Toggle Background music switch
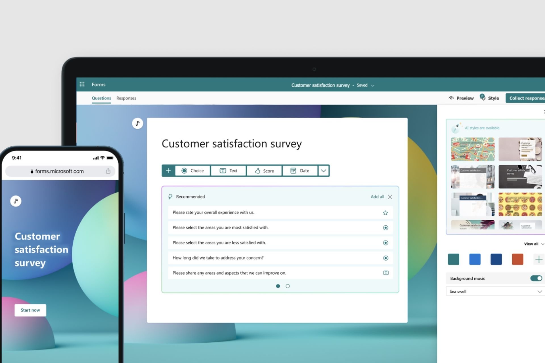545x363 pixels. point(536,278)
